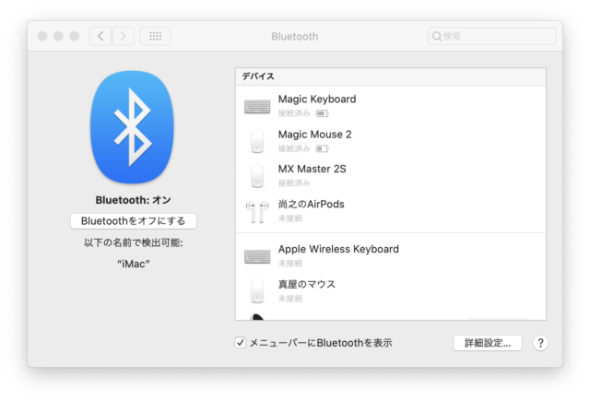Select 真屋のマウス device name
The height and width of the screenshot is (401, 590).
pyautogui.click(x=307, y=284)
